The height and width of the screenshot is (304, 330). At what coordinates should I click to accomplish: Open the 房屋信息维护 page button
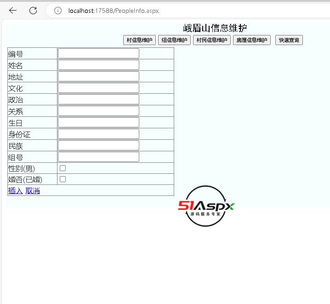click(x=252, y=40)
